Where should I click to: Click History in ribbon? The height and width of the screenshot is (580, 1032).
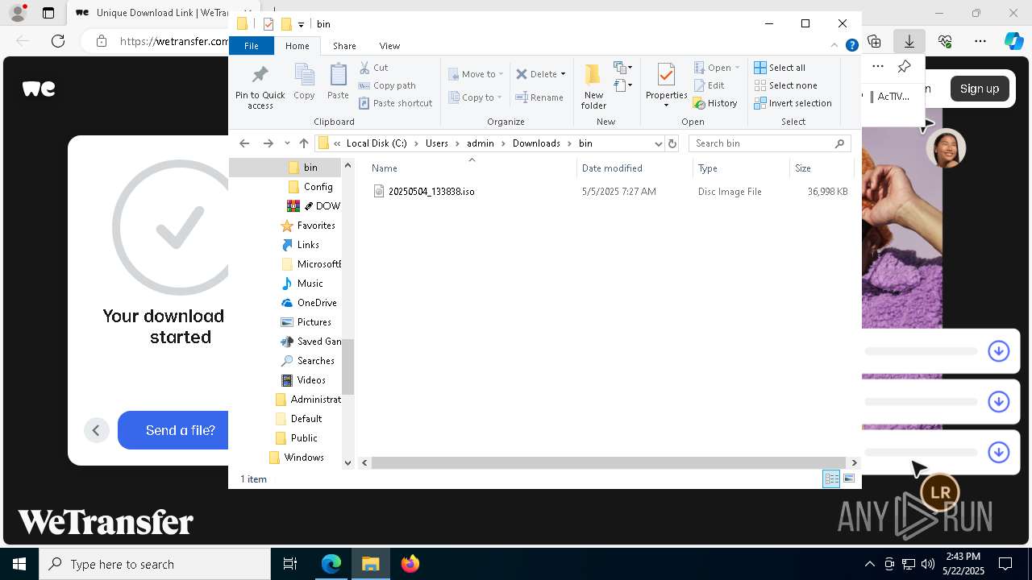715,103
